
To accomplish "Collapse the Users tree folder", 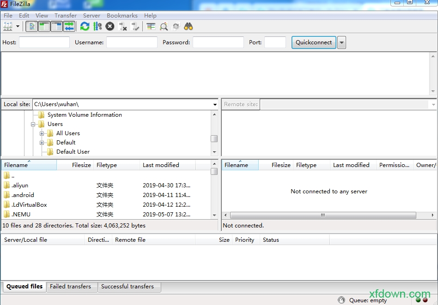I will coord(33,124).
